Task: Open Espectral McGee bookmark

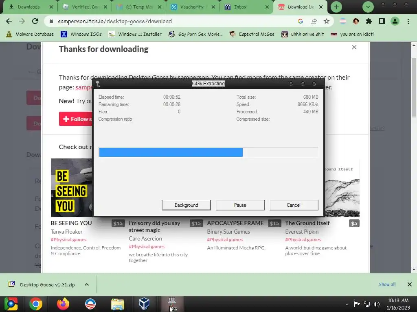Action: 252,34
